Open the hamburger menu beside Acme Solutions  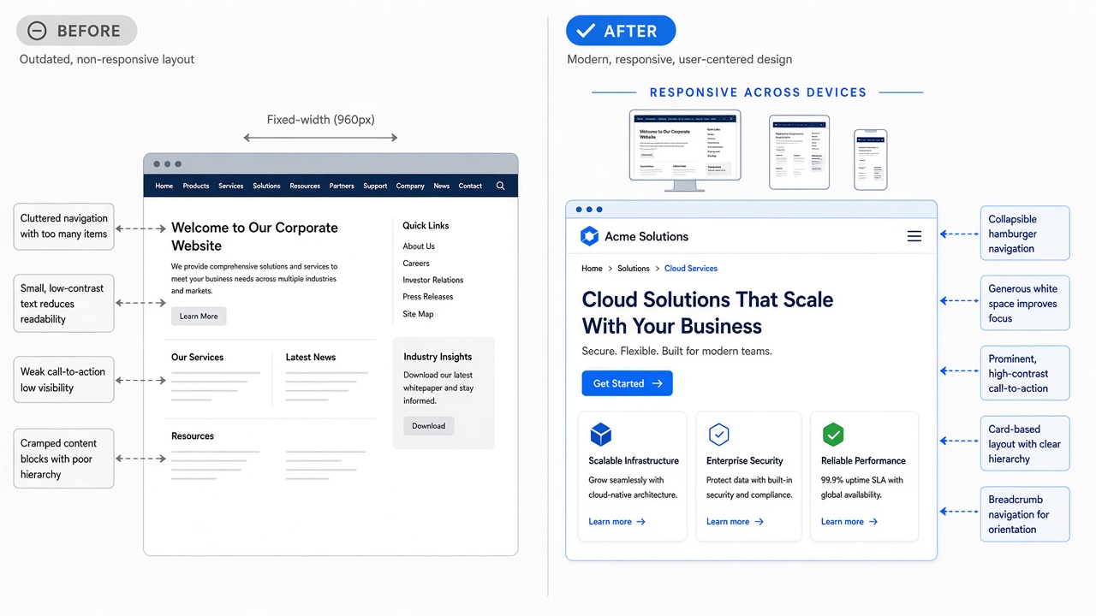[x=914, y=236]
